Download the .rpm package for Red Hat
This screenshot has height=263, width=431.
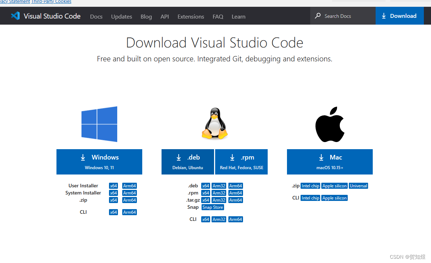click(242, 162)
